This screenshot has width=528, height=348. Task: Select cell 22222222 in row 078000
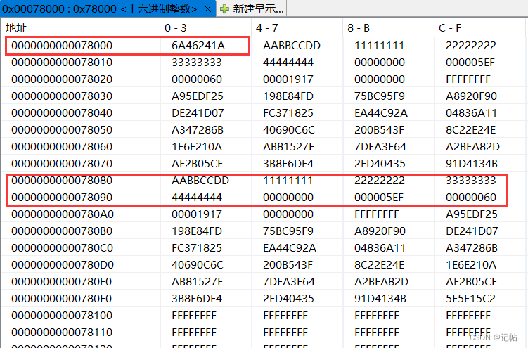[x=471, y=46]
